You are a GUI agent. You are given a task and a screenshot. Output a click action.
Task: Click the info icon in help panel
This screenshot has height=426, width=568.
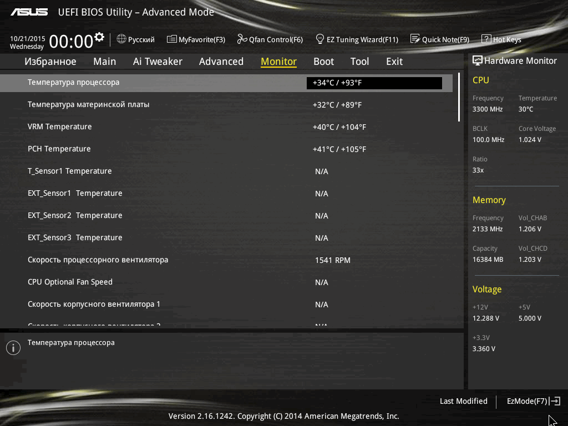point(13,348)
